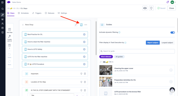Image resolution: width=178 pixels, height=96 pixels.
Task: Toggle the sidebar panel icon at top-left
Action: coord(2,2)
